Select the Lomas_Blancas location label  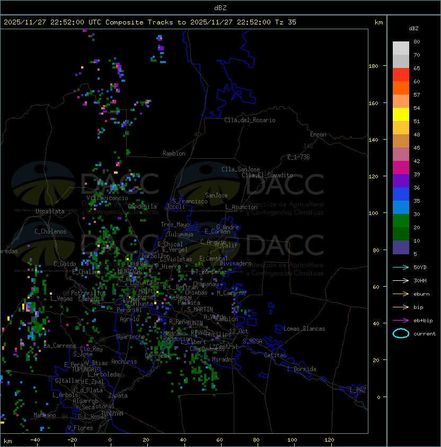[x=304, y=329]
